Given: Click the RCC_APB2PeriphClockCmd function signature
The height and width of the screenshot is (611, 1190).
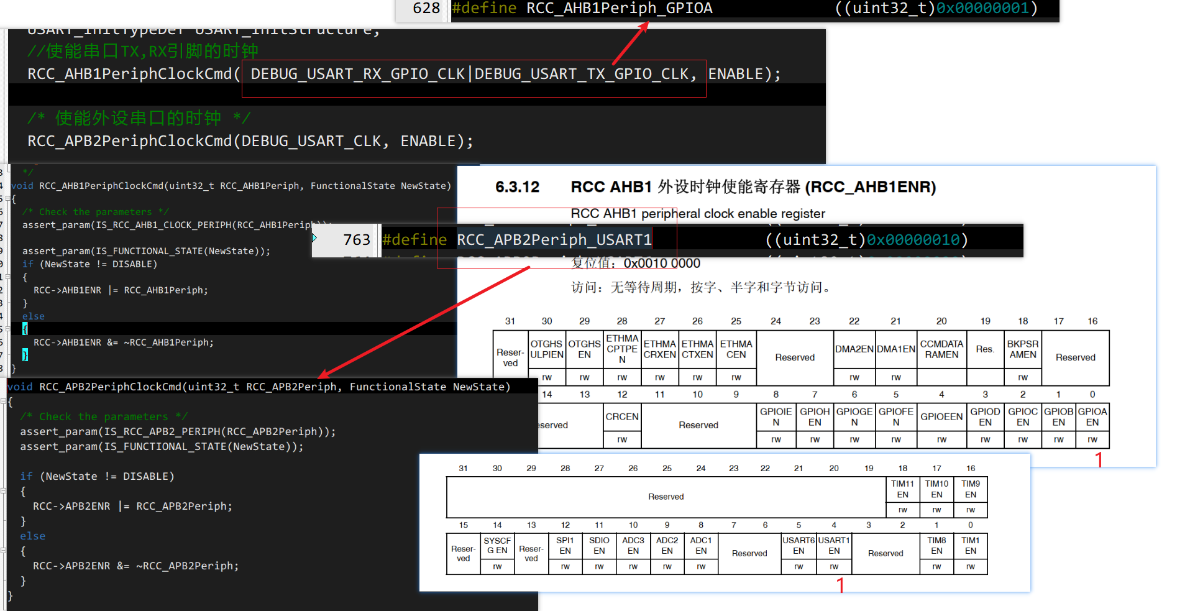Looking at the screenshot, I should tap(259, 387).
